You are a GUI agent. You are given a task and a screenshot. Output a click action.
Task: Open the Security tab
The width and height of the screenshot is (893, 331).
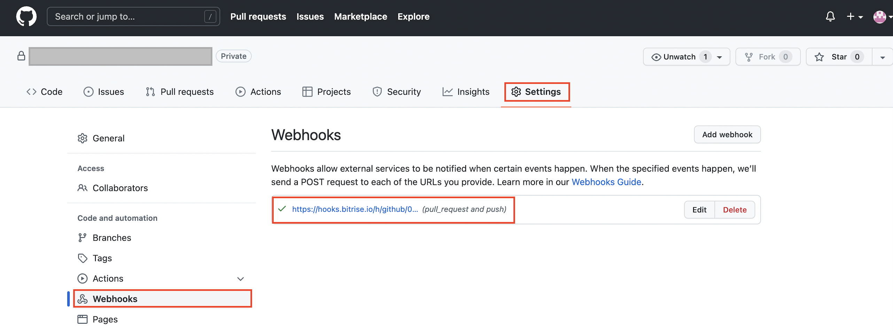tap(397, 92)
